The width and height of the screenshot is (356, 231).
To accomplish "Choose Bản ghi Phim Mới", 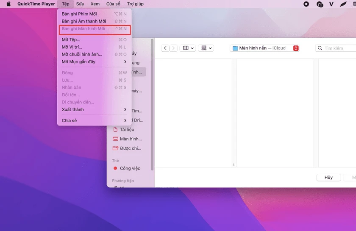I will pos(94,14).
